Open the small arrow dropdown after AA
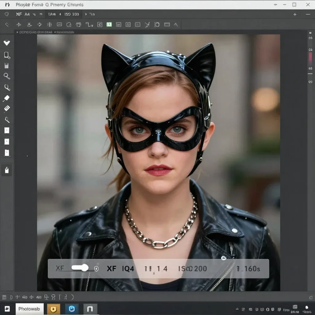 34,14
